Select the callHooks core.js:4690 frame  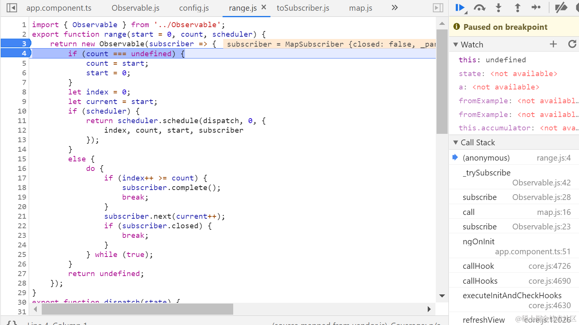(514, 281)
